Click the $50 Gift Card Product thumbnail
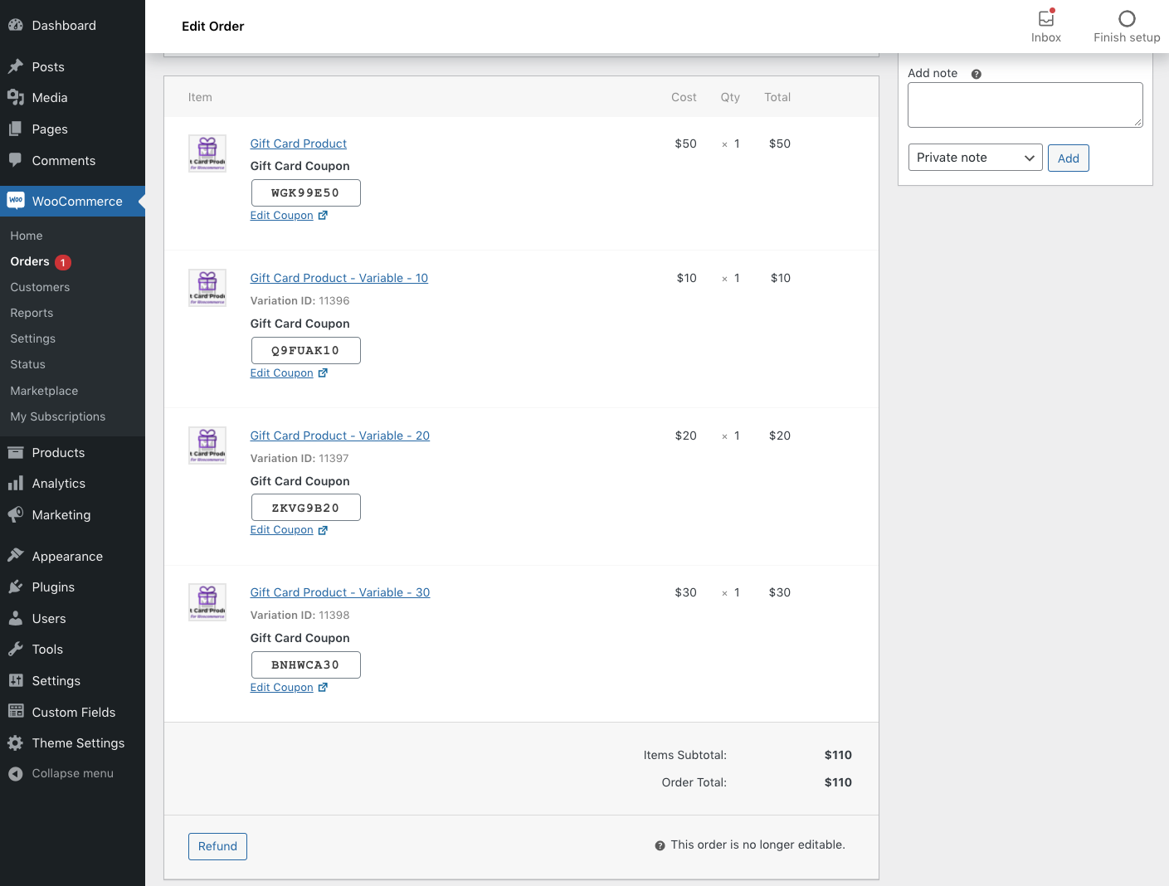Screen dimensions: 1169x886 (x=207, y=153)
